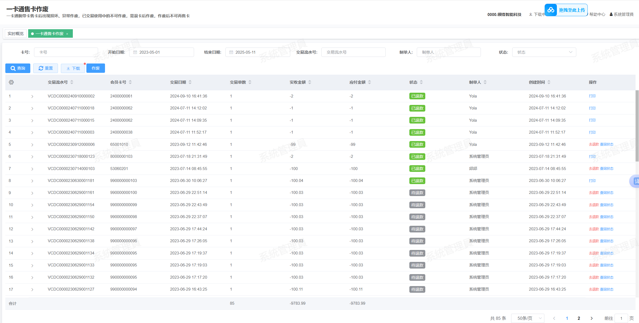Expand row 1 details chevron
The width and height of the screenshot is (639, 323).
coord(32,96)
